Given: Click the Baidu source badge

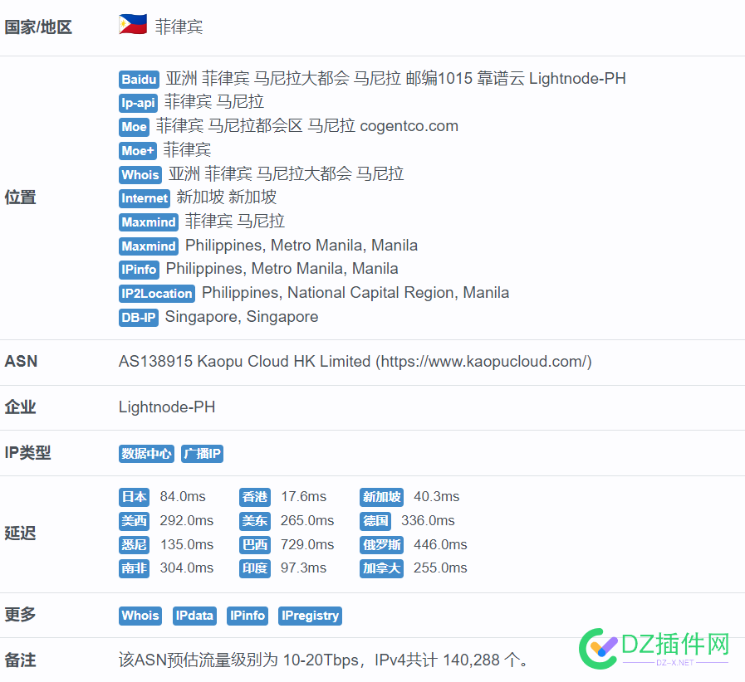Looking at the screenshot, I should (x=139, y=80).
